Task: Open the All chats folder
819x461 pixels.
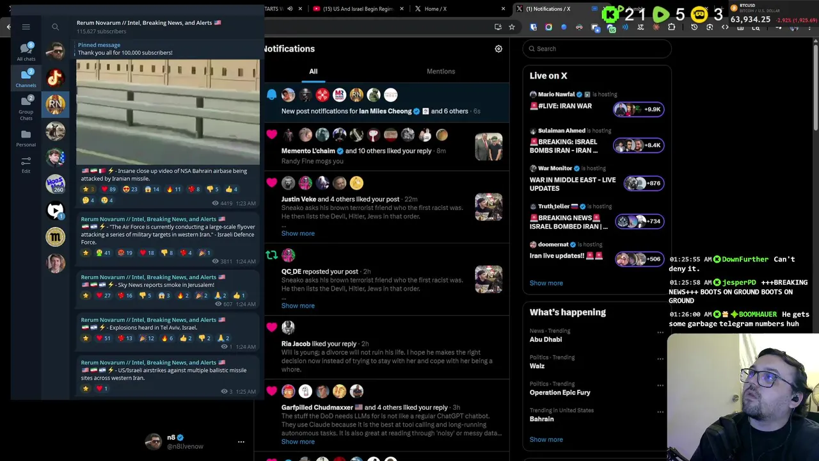Action: pos(26,51)
